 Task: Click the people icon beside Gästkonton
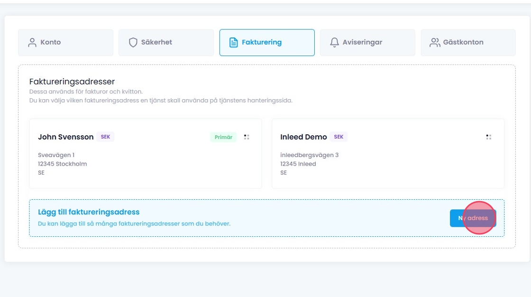point(434,42)
